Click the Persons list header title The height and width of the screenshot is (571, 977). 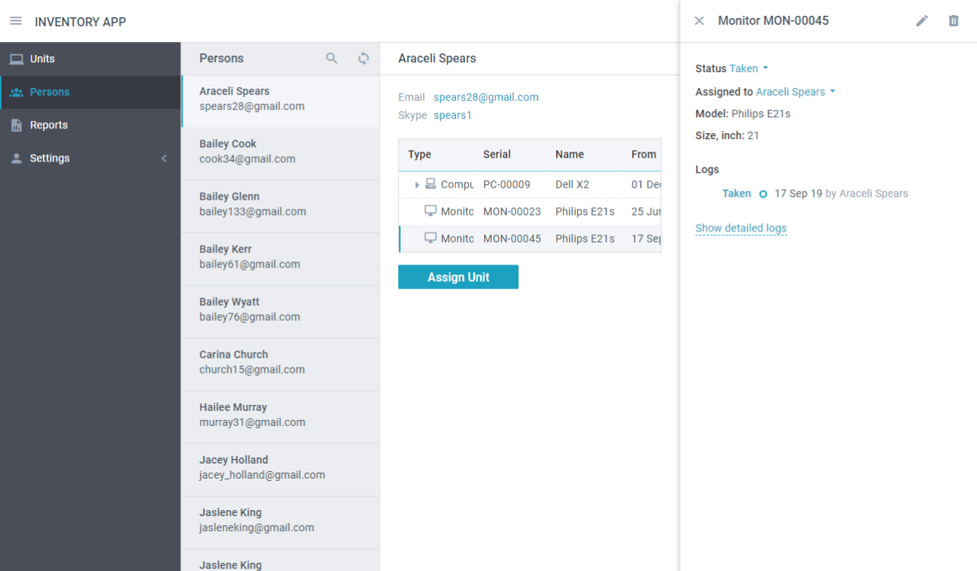221,58
